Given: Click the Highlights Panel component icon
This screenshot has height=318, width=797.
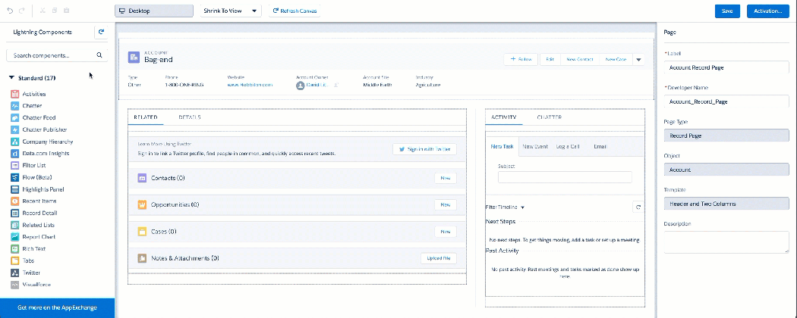Looking at the screenshot, I should [x=14, y=189].
